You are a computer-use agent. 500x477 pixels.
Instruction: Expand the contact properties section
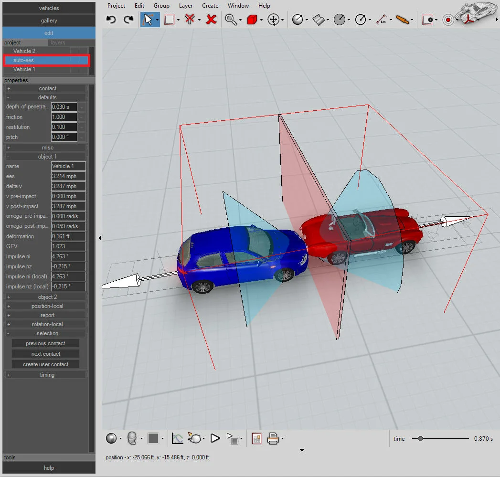click(45, 88)
